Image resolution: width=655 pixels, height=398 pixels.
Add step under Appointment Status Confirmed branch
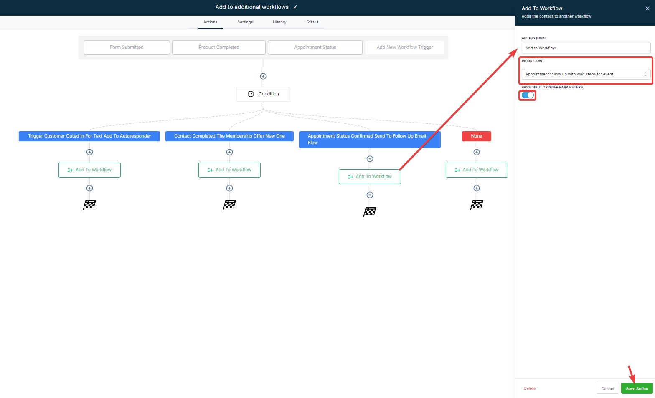pyautogui.click(x=370, y=159)
